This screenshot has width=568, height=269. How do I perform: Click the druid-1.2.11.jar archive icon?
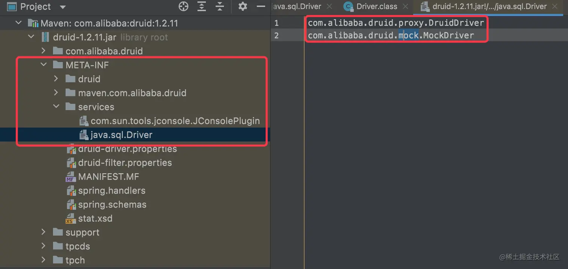click(x=45, y=37)
